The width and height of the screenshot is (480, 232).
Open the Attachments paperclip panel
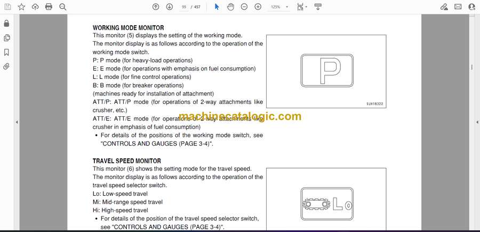coord(6,67)
